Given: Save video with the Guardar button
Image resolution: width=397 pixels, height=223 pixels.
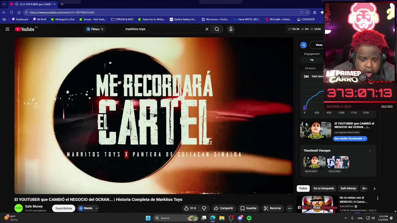Looking at the screenshot, I should pos(248,208).
